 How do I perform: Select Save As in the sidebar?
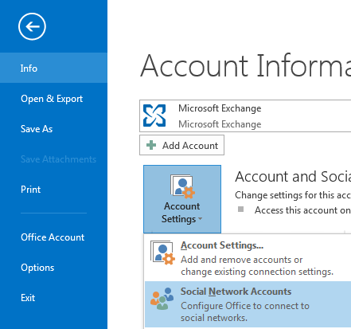pos(53,129)
